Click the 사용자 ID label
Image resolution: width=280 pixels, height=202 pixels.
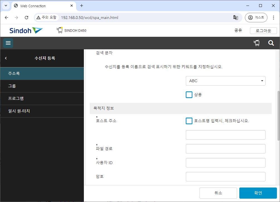[x=104, y=163]
